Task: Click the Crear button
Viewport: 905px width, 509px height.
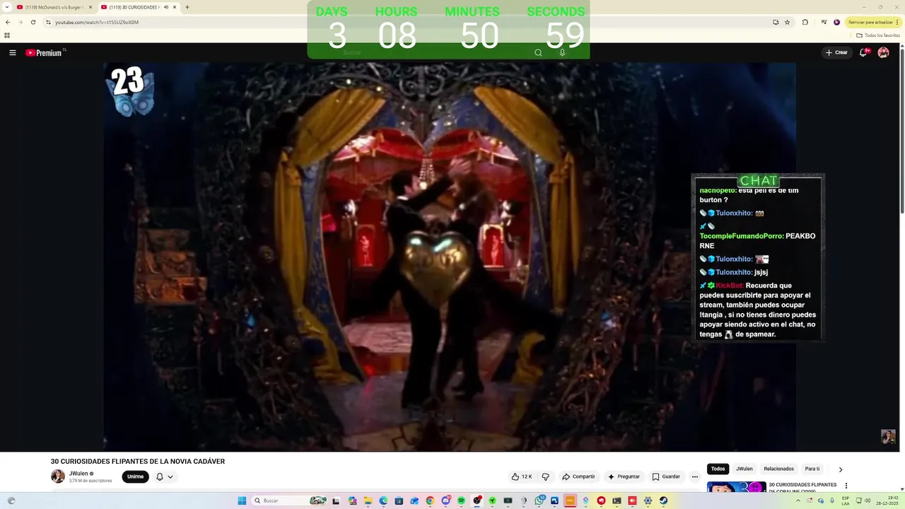Action: [x=836, y=52]
